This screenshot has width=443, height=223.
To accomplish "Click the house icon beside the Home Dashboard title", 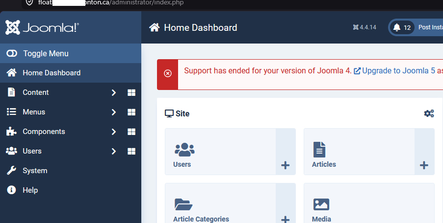I will coord(154,27).
